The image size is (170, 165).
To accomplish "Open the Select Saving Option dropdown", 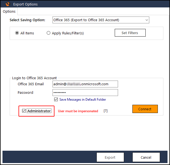I will coord(101,20).
